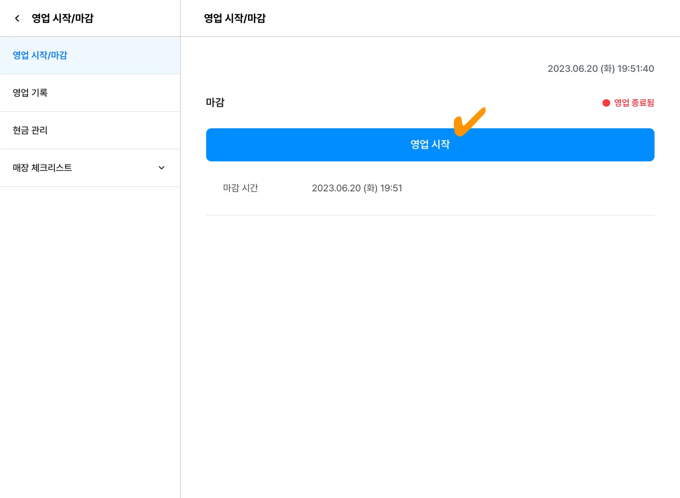Click the back arrow icon

tap(17, 18)
